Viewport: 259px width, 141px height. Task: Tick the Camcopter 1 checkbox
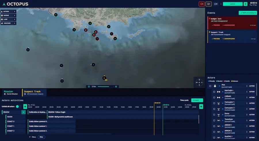click(214, 103)
